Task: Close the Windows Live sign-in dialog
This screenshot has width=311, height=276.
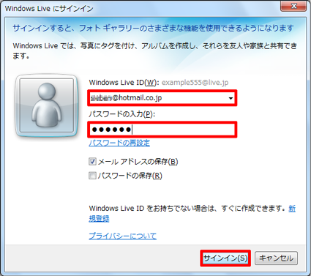Action: (x=293, y=6)
